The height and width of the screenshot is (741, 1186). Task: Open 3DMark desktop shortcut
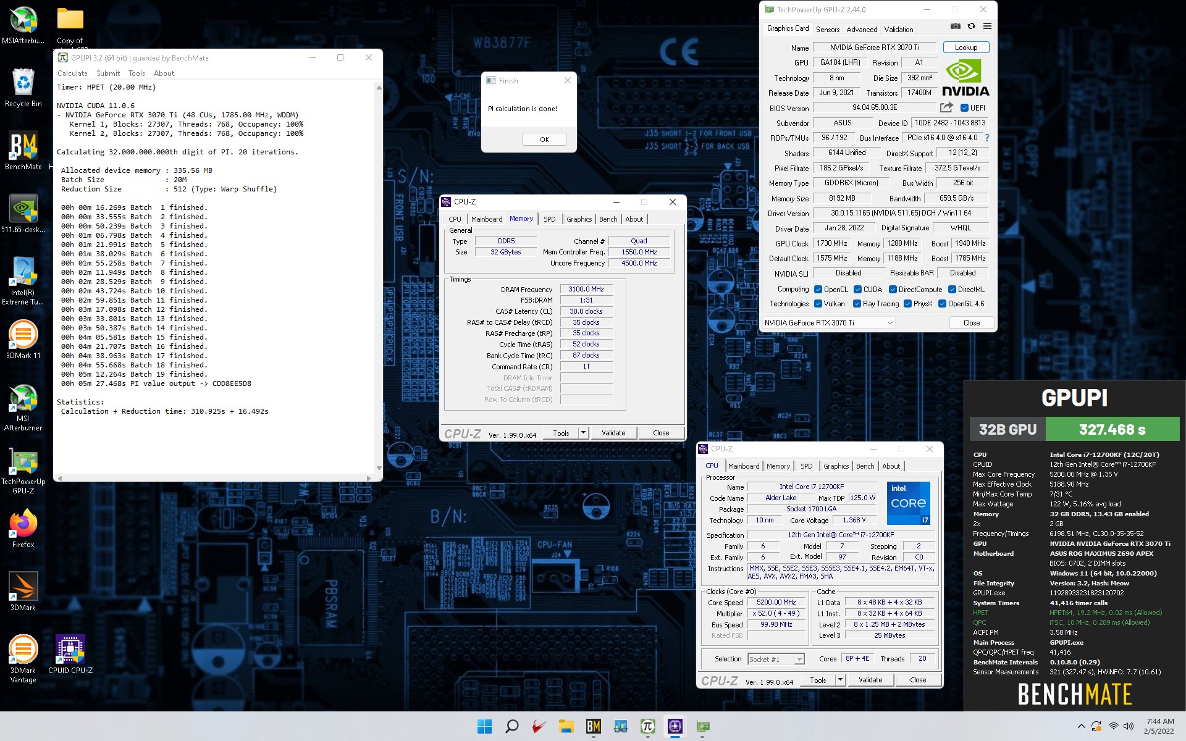(23, 592)
